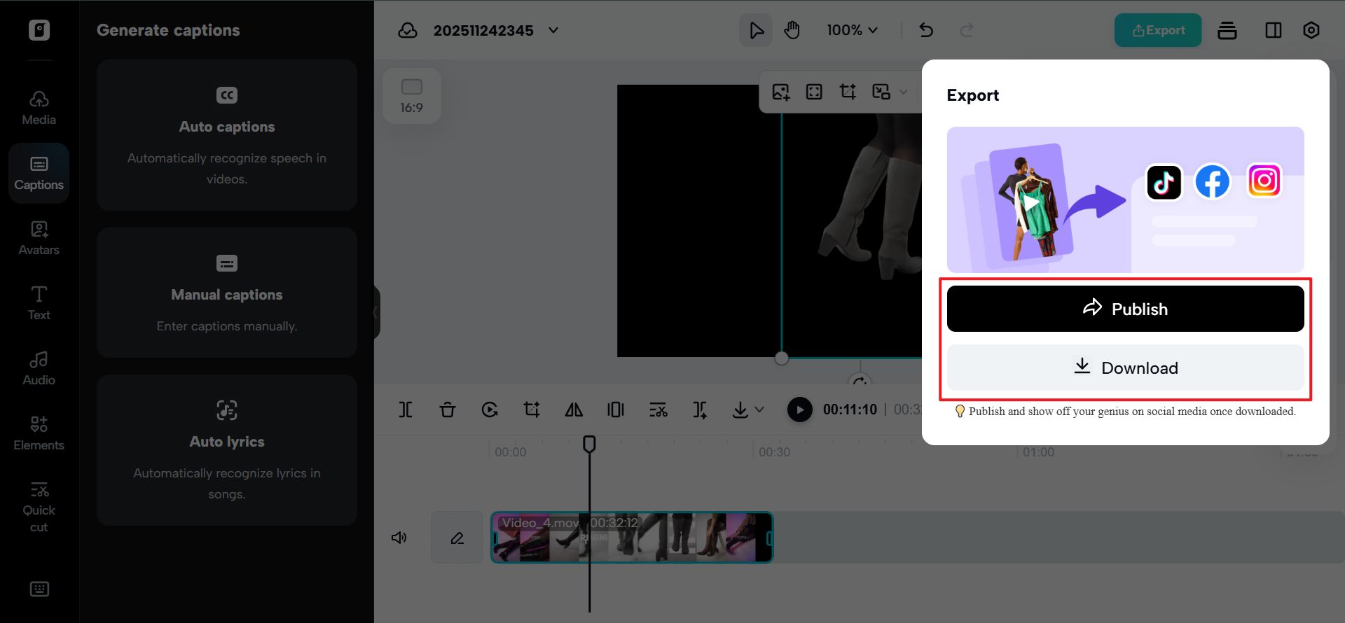Click the split clip tool
Image resolution: width=1345 pixels, height=623 pixels.
tap(406, 409)
